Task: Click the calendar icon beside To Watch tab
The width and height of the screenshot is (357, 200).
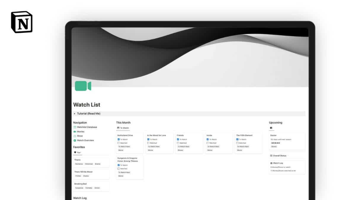Action: pyautogui.click(x=118, y=128)
